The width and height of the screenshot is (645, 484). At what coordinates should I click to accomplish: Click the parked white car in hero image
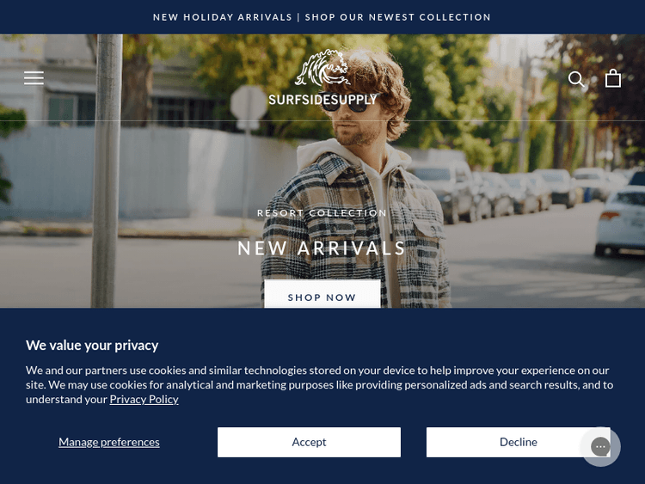[x=620, y=220]
